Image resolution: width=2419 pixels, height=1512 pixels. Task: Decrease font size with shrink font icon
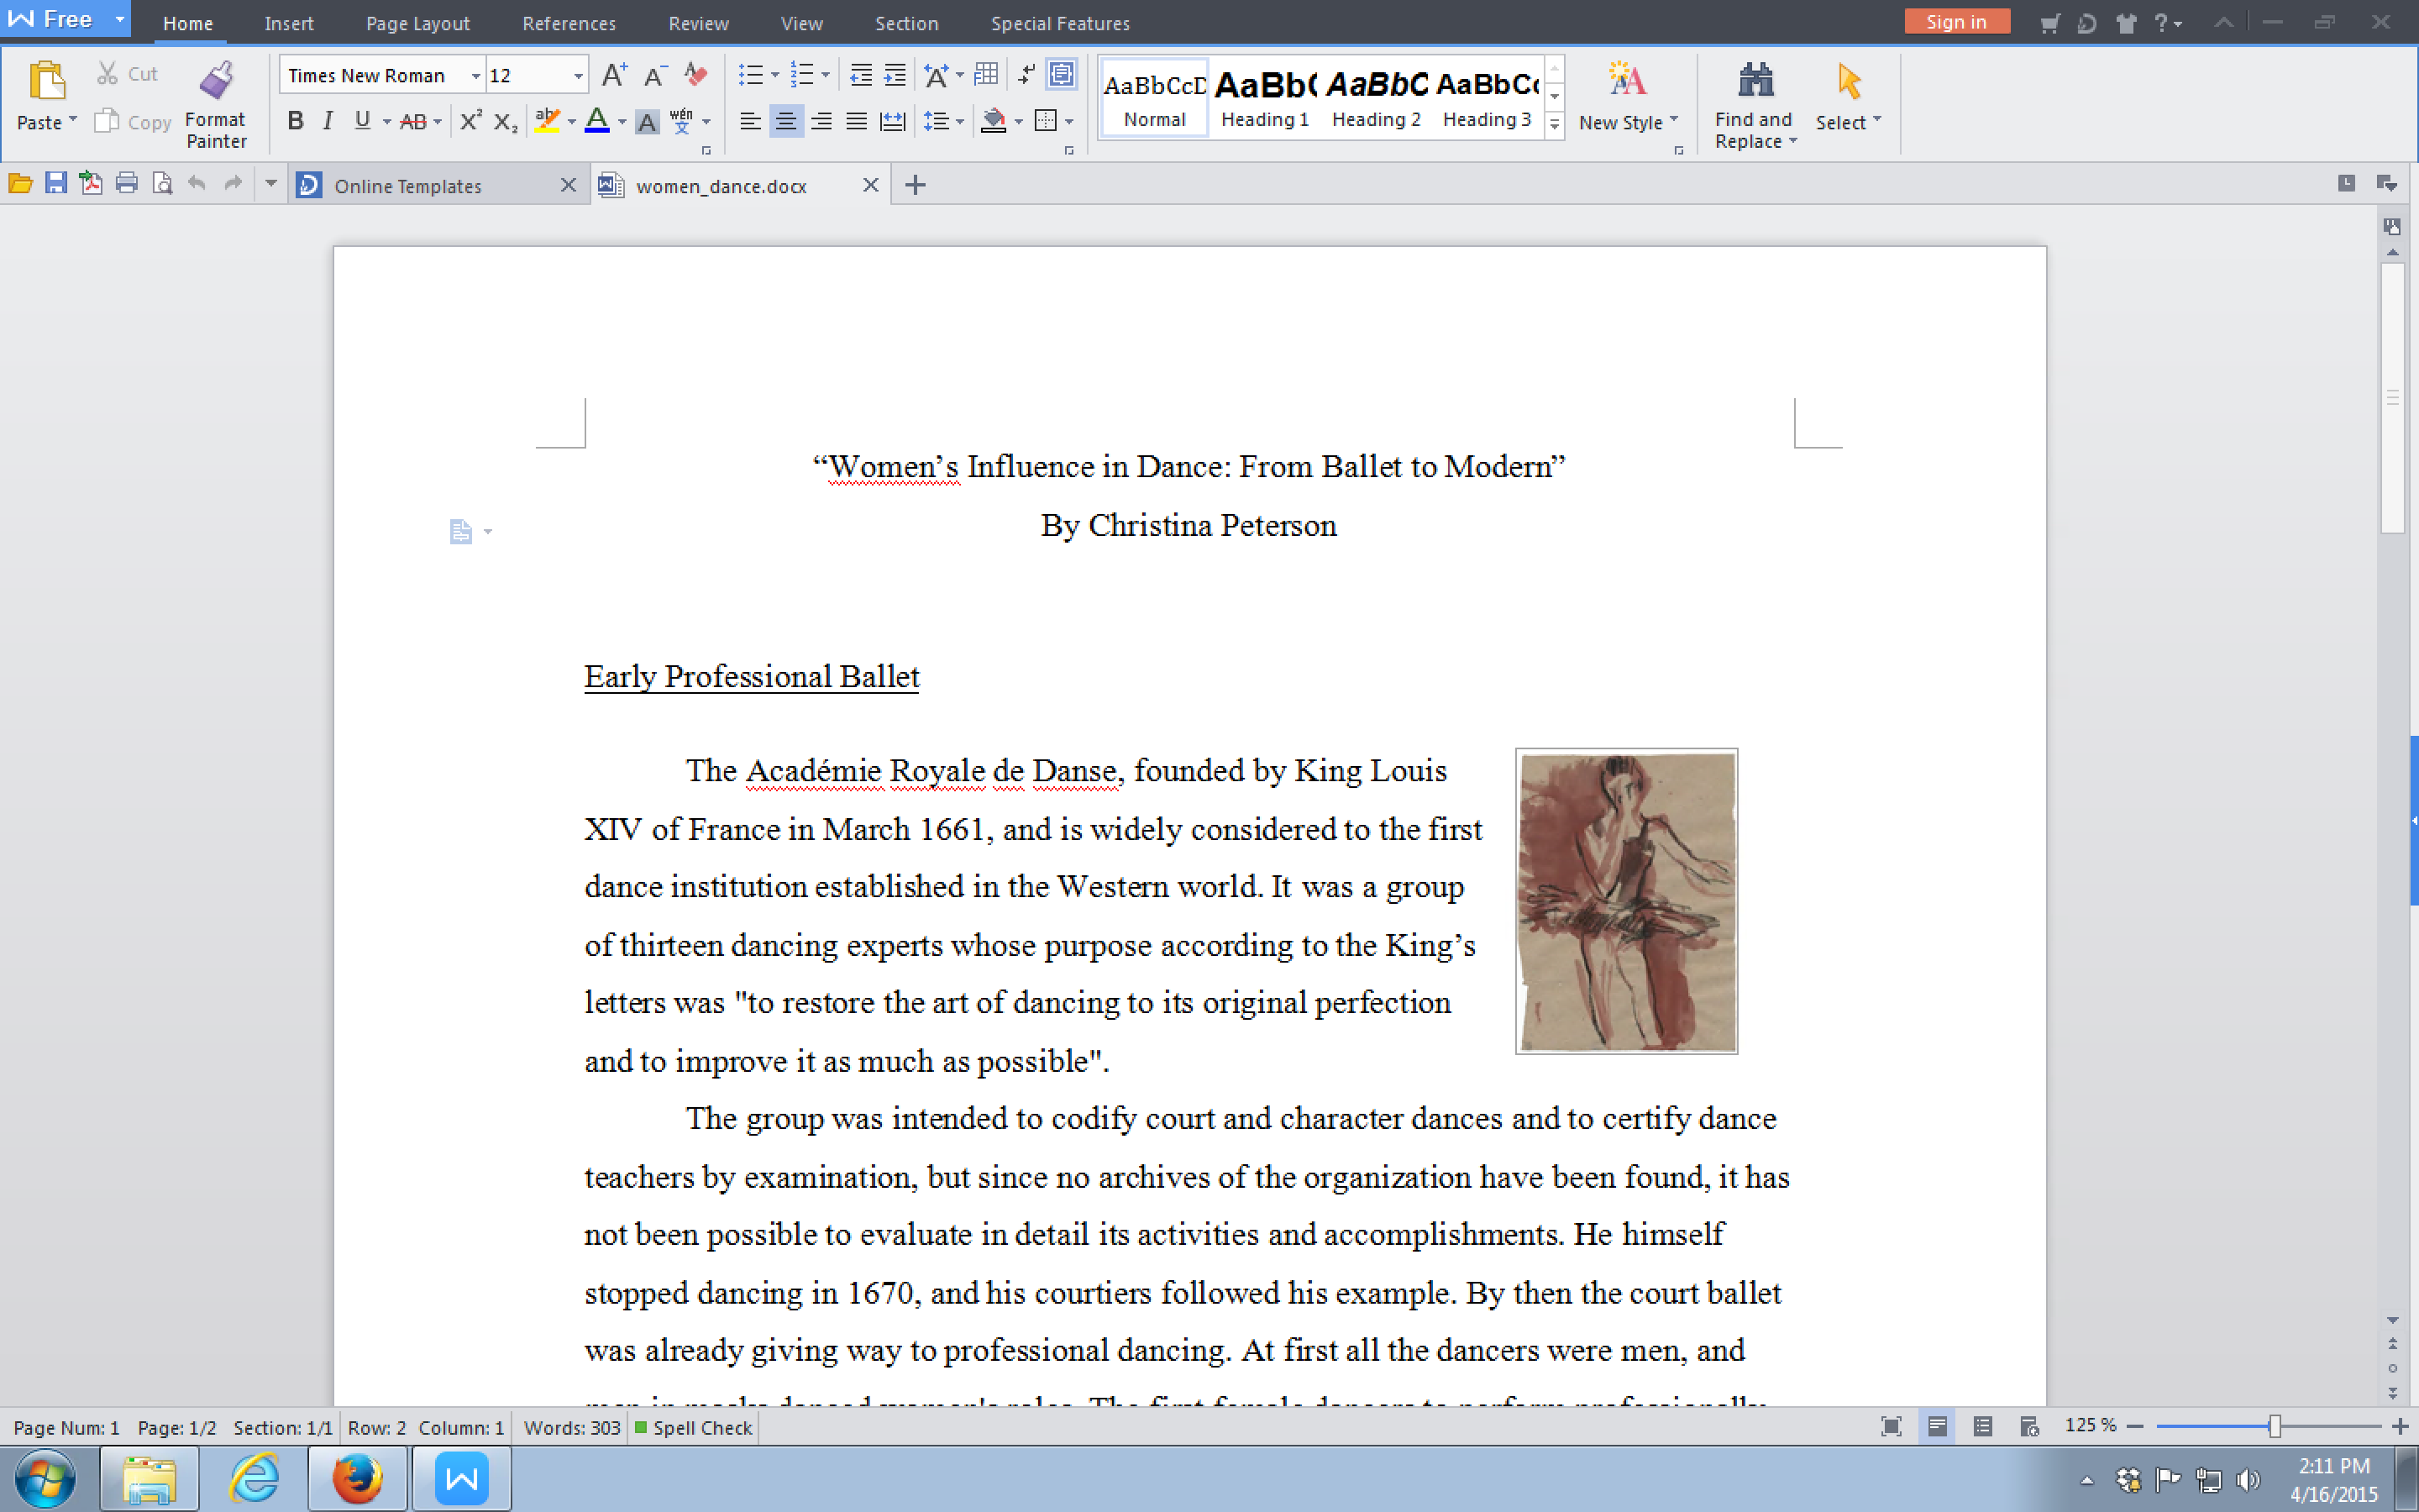tap(655, 75)
